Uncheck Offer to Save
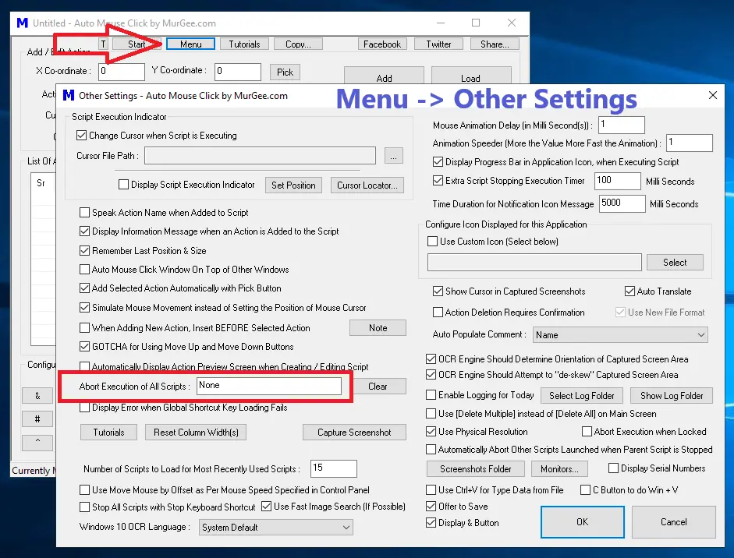The width and height of the screenshot is (734, 558). point(431,507)
